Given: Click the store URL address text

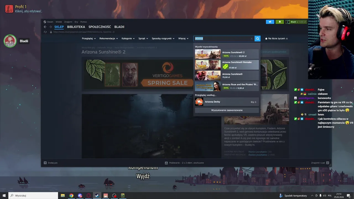Looking at the screenshot, I should [x=84, y=32].
